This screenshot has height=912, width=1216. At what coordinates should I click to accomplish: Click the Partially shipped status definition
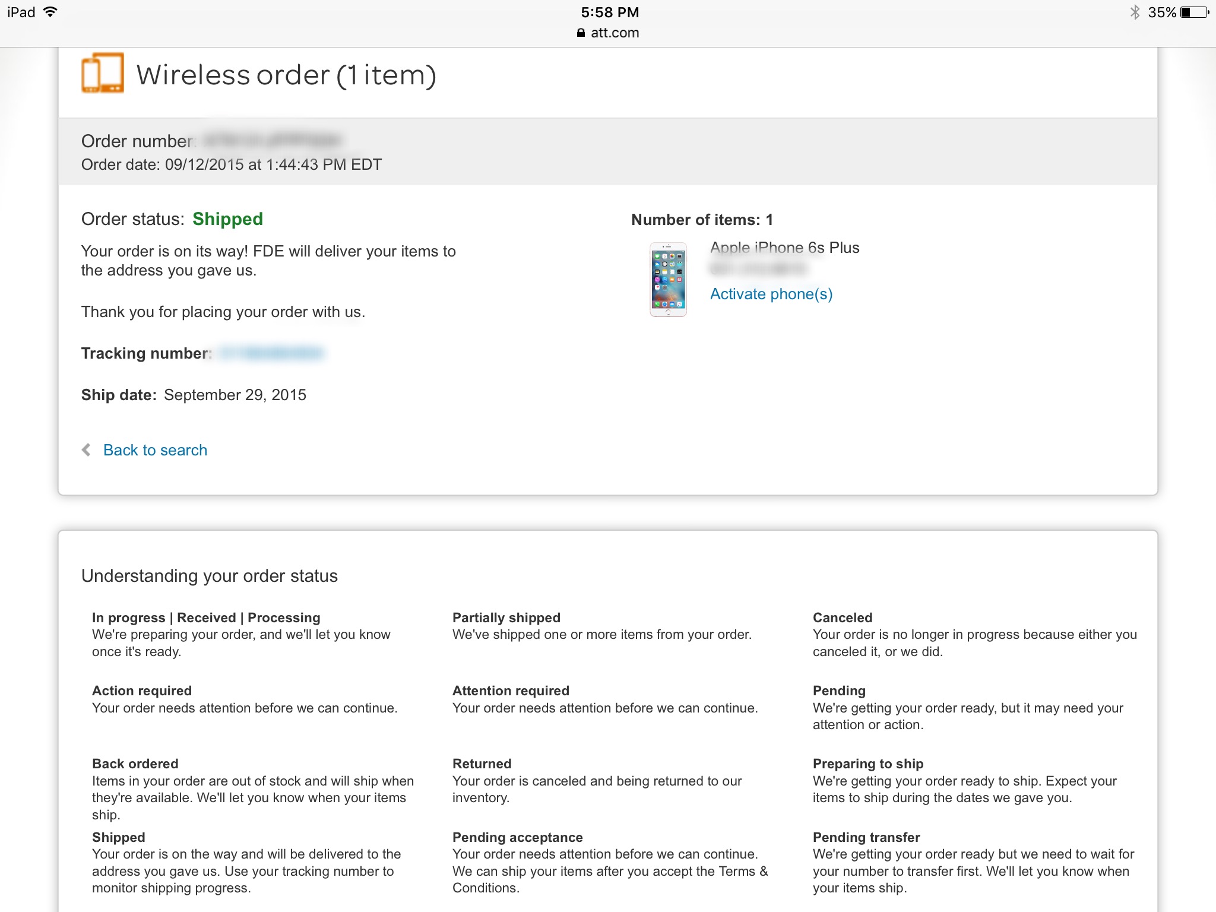602,626
